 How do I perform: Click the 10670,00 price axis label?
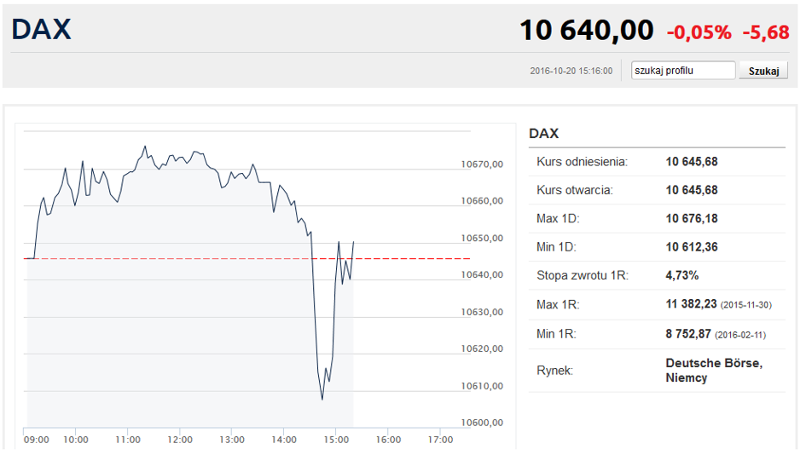point(481,164)
